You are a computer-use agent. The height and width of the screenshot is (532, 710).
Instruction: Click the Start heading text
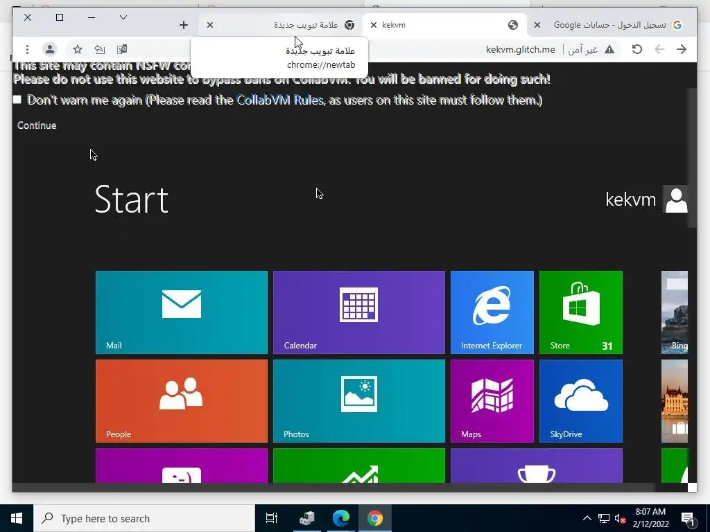131,199
